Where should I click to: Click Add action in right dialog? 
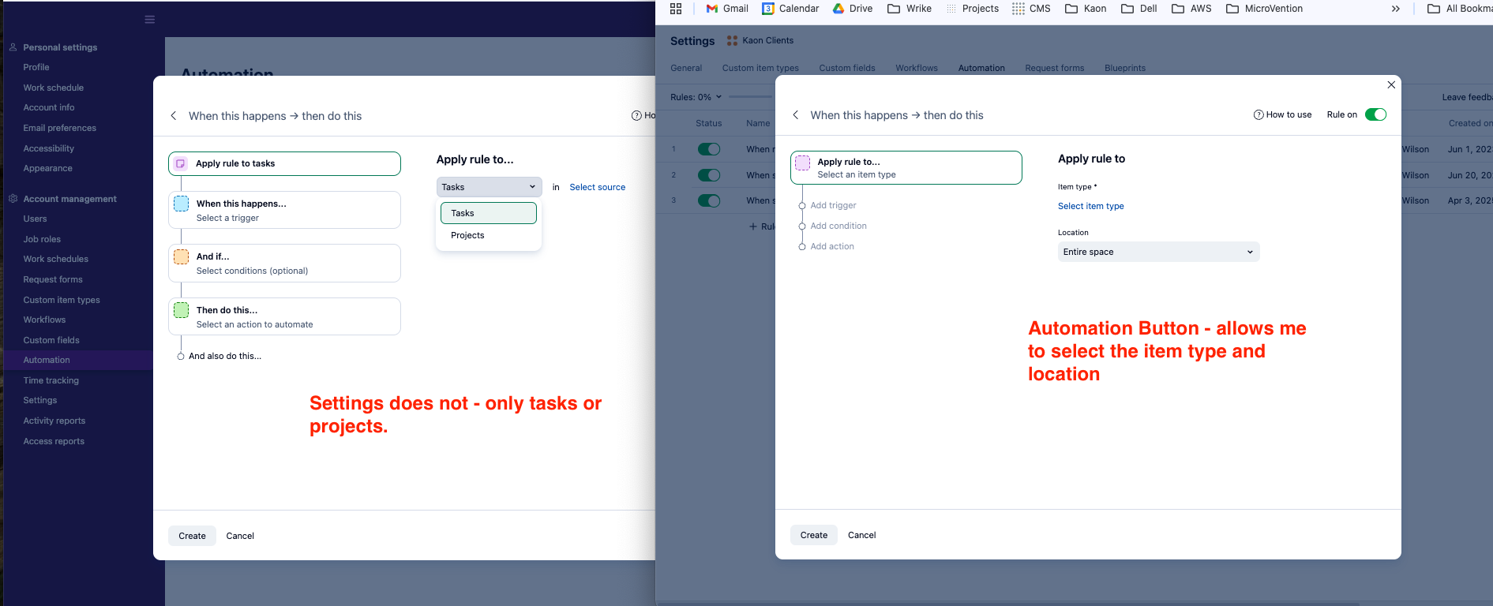point(832,246)
